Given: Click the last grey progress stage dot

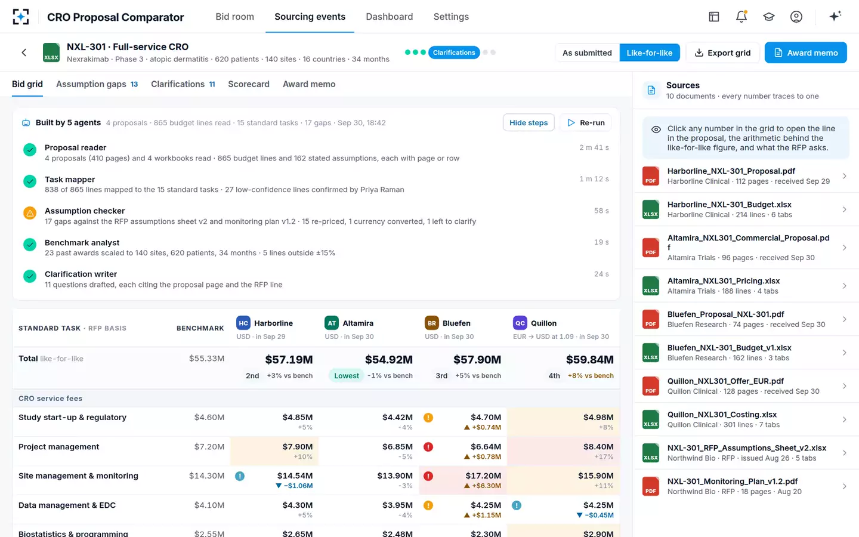Looking at the screenshot, I should click(493, 53).
